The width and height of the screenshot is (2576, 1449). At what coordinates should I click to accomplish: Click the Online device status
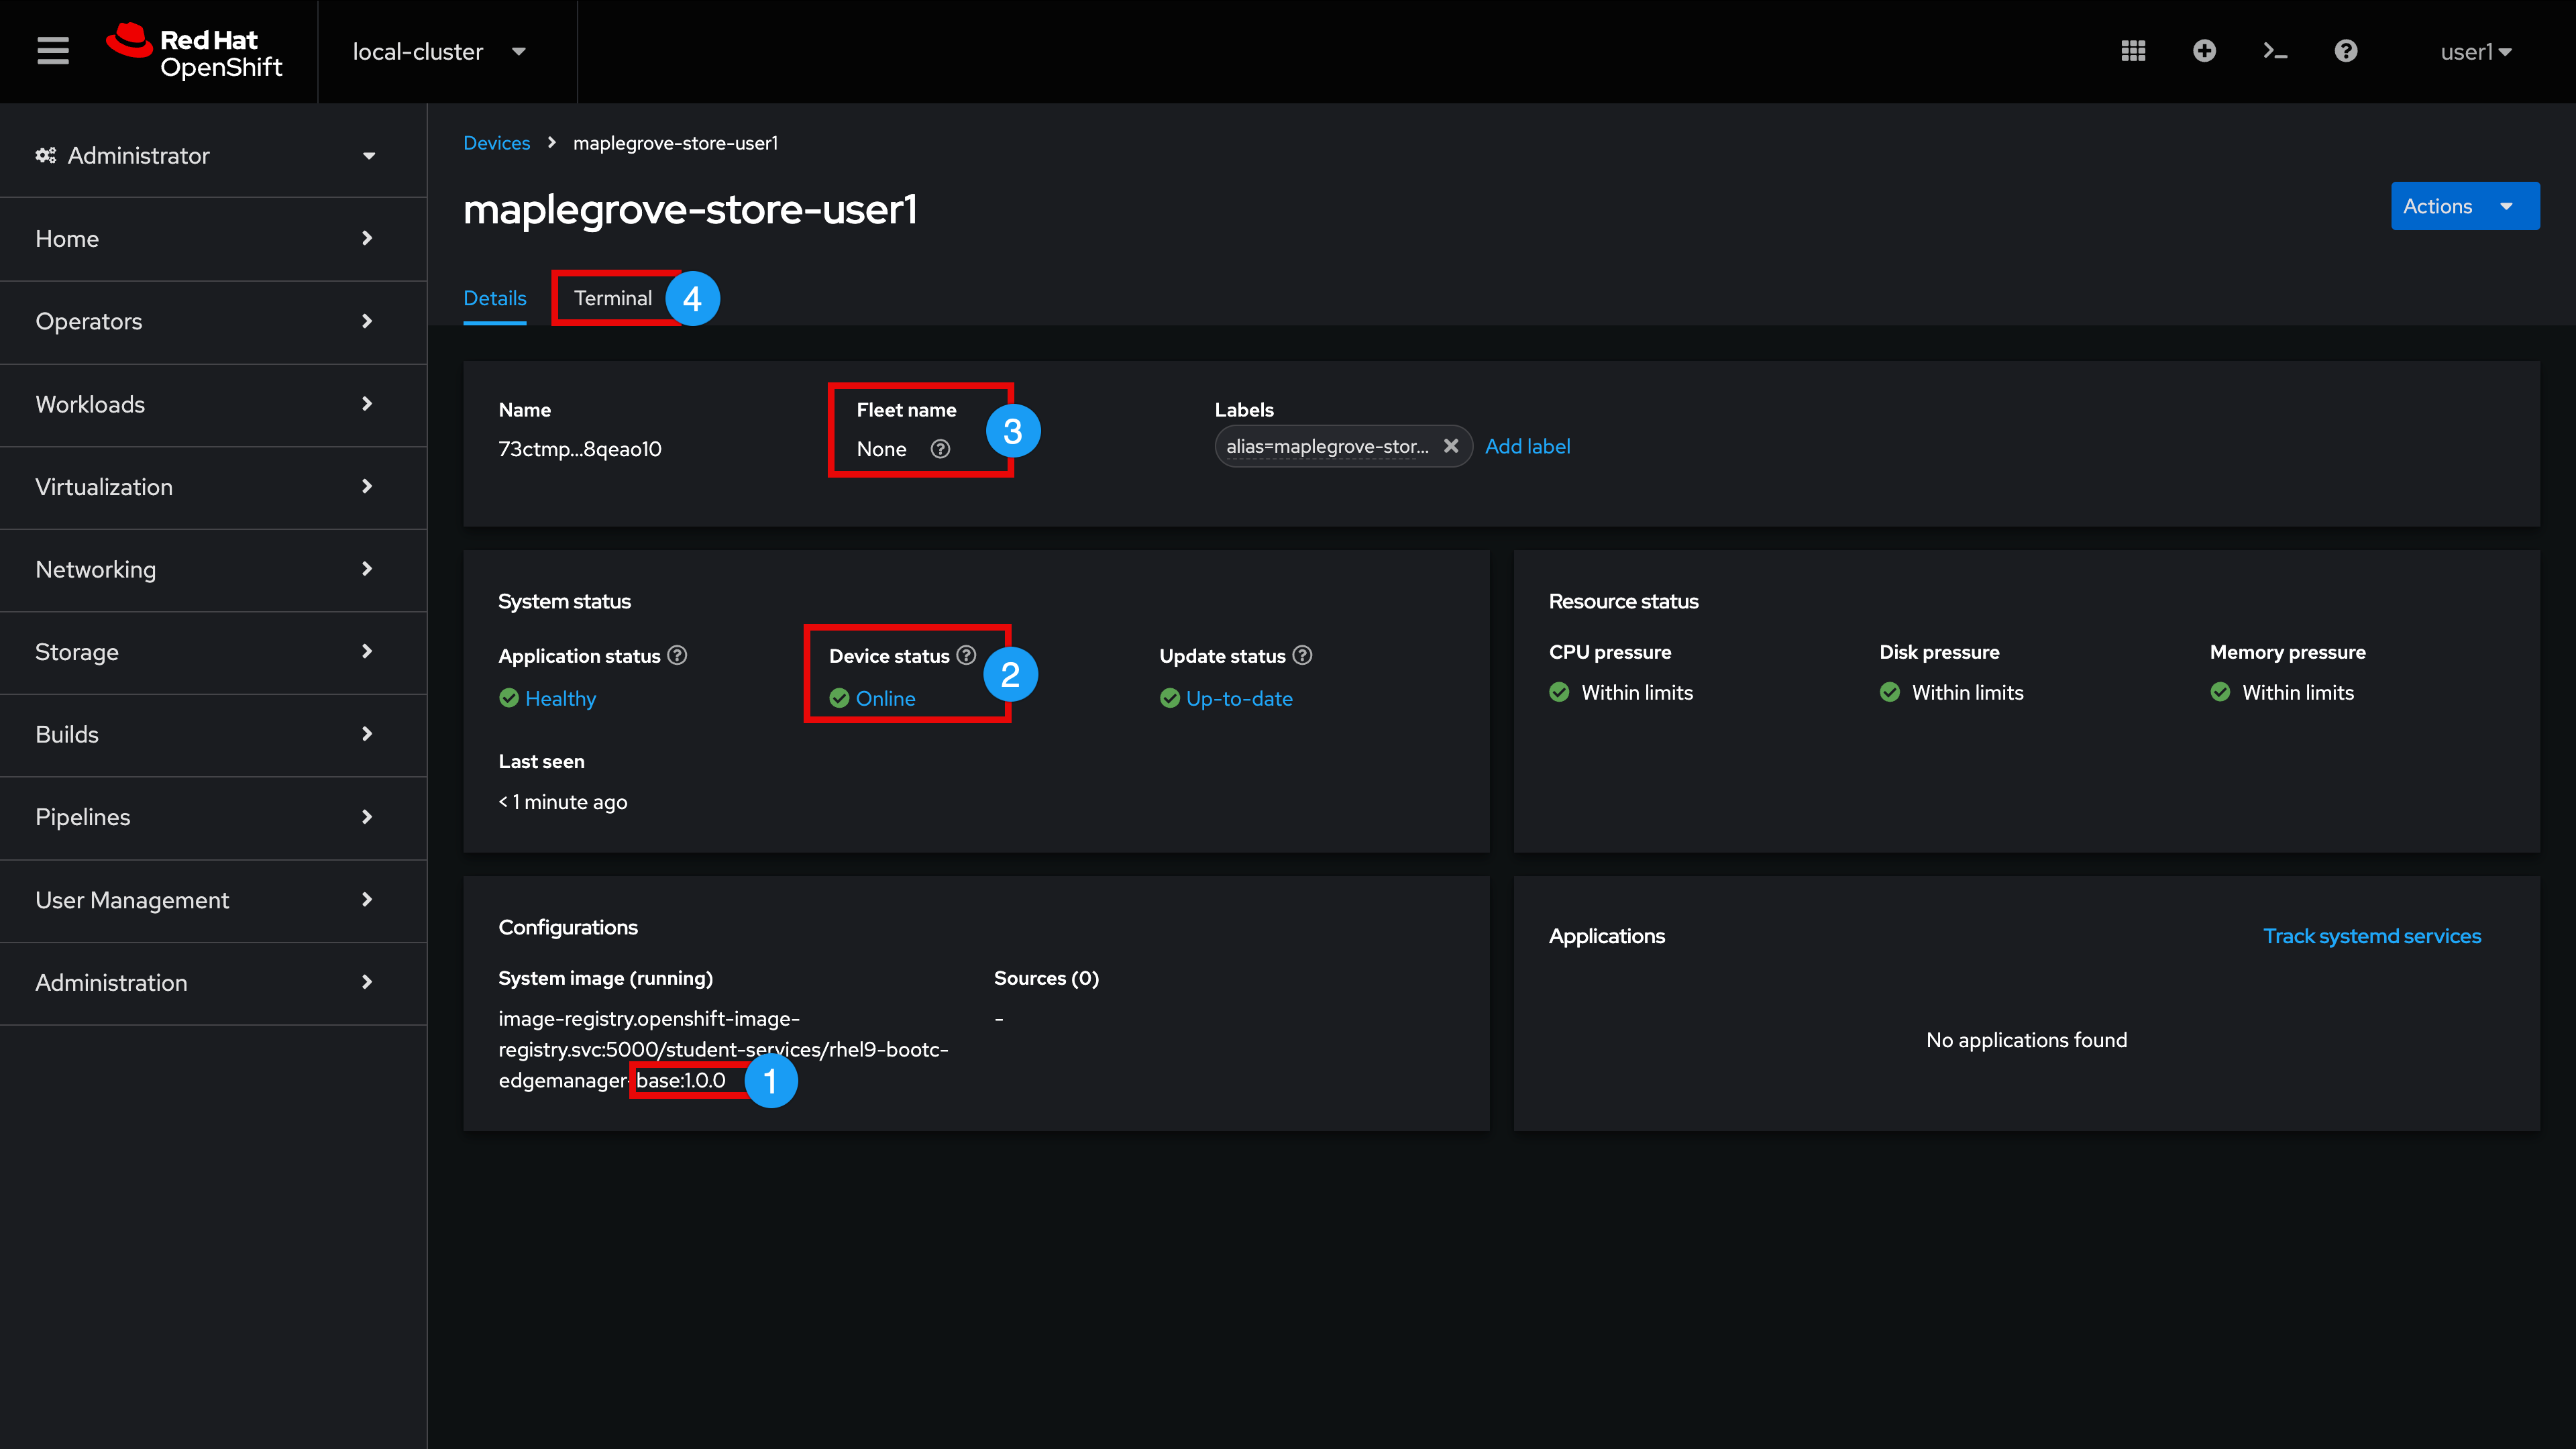click(x=885, y=698)
